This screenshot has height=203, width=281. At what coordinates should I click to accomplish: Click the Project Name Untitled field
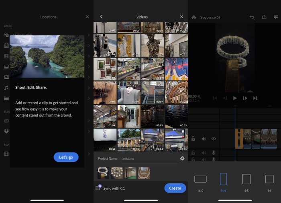(149, 159)
